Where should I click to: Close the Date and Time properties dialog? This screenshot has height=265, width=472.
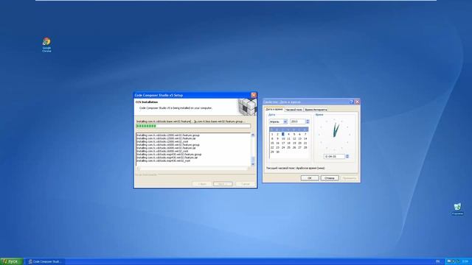coord(357,102)
